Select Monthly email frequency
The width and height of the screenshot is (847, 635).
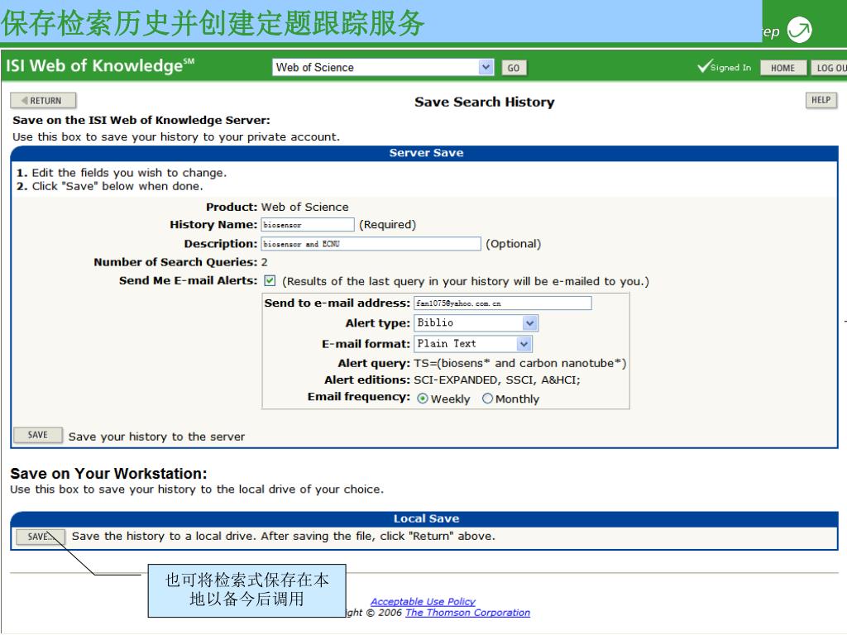[x=487, y=399]
